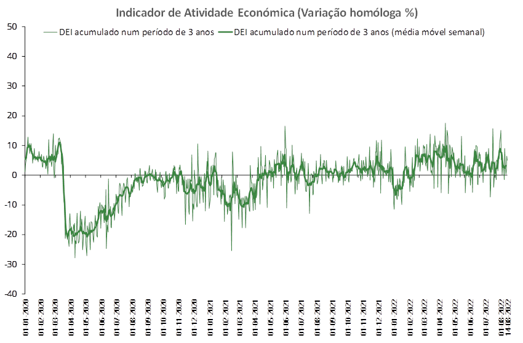The image size is (523, 343).
Task: Click x-axis date label '01-11-2021'
Action: pyautogui.click(x=363, y=317)
